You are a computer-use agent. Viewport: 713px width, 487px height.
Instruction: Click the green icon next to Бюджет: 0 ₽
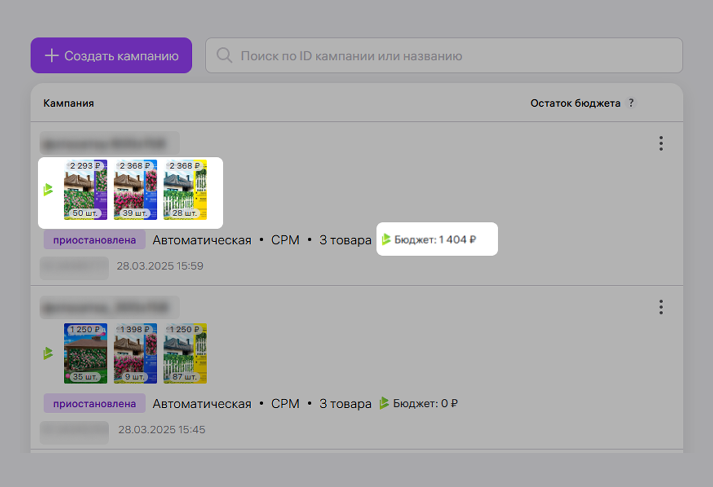pyautogui.click(x=384, y=403)
